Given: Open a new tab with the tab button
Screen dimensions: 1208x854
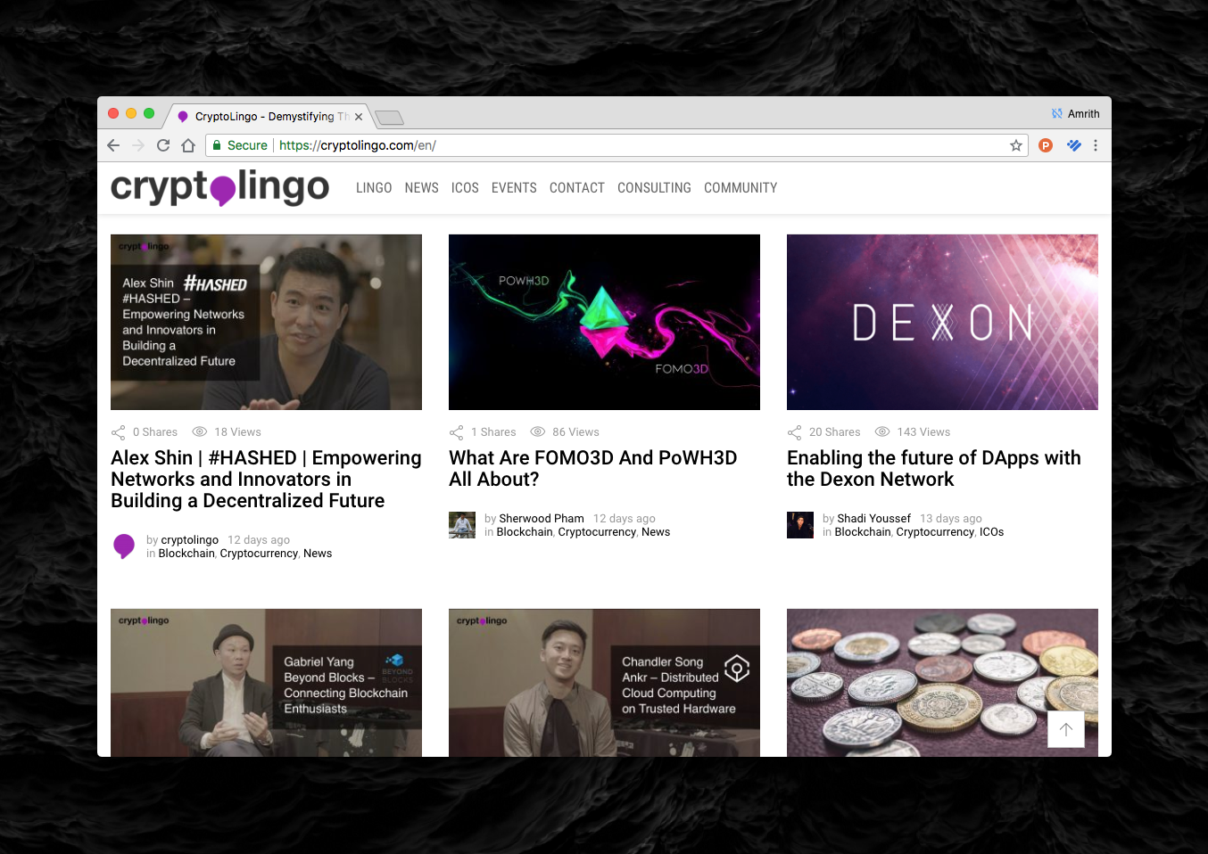Looking at the screenshot, I should coord(390,118).
